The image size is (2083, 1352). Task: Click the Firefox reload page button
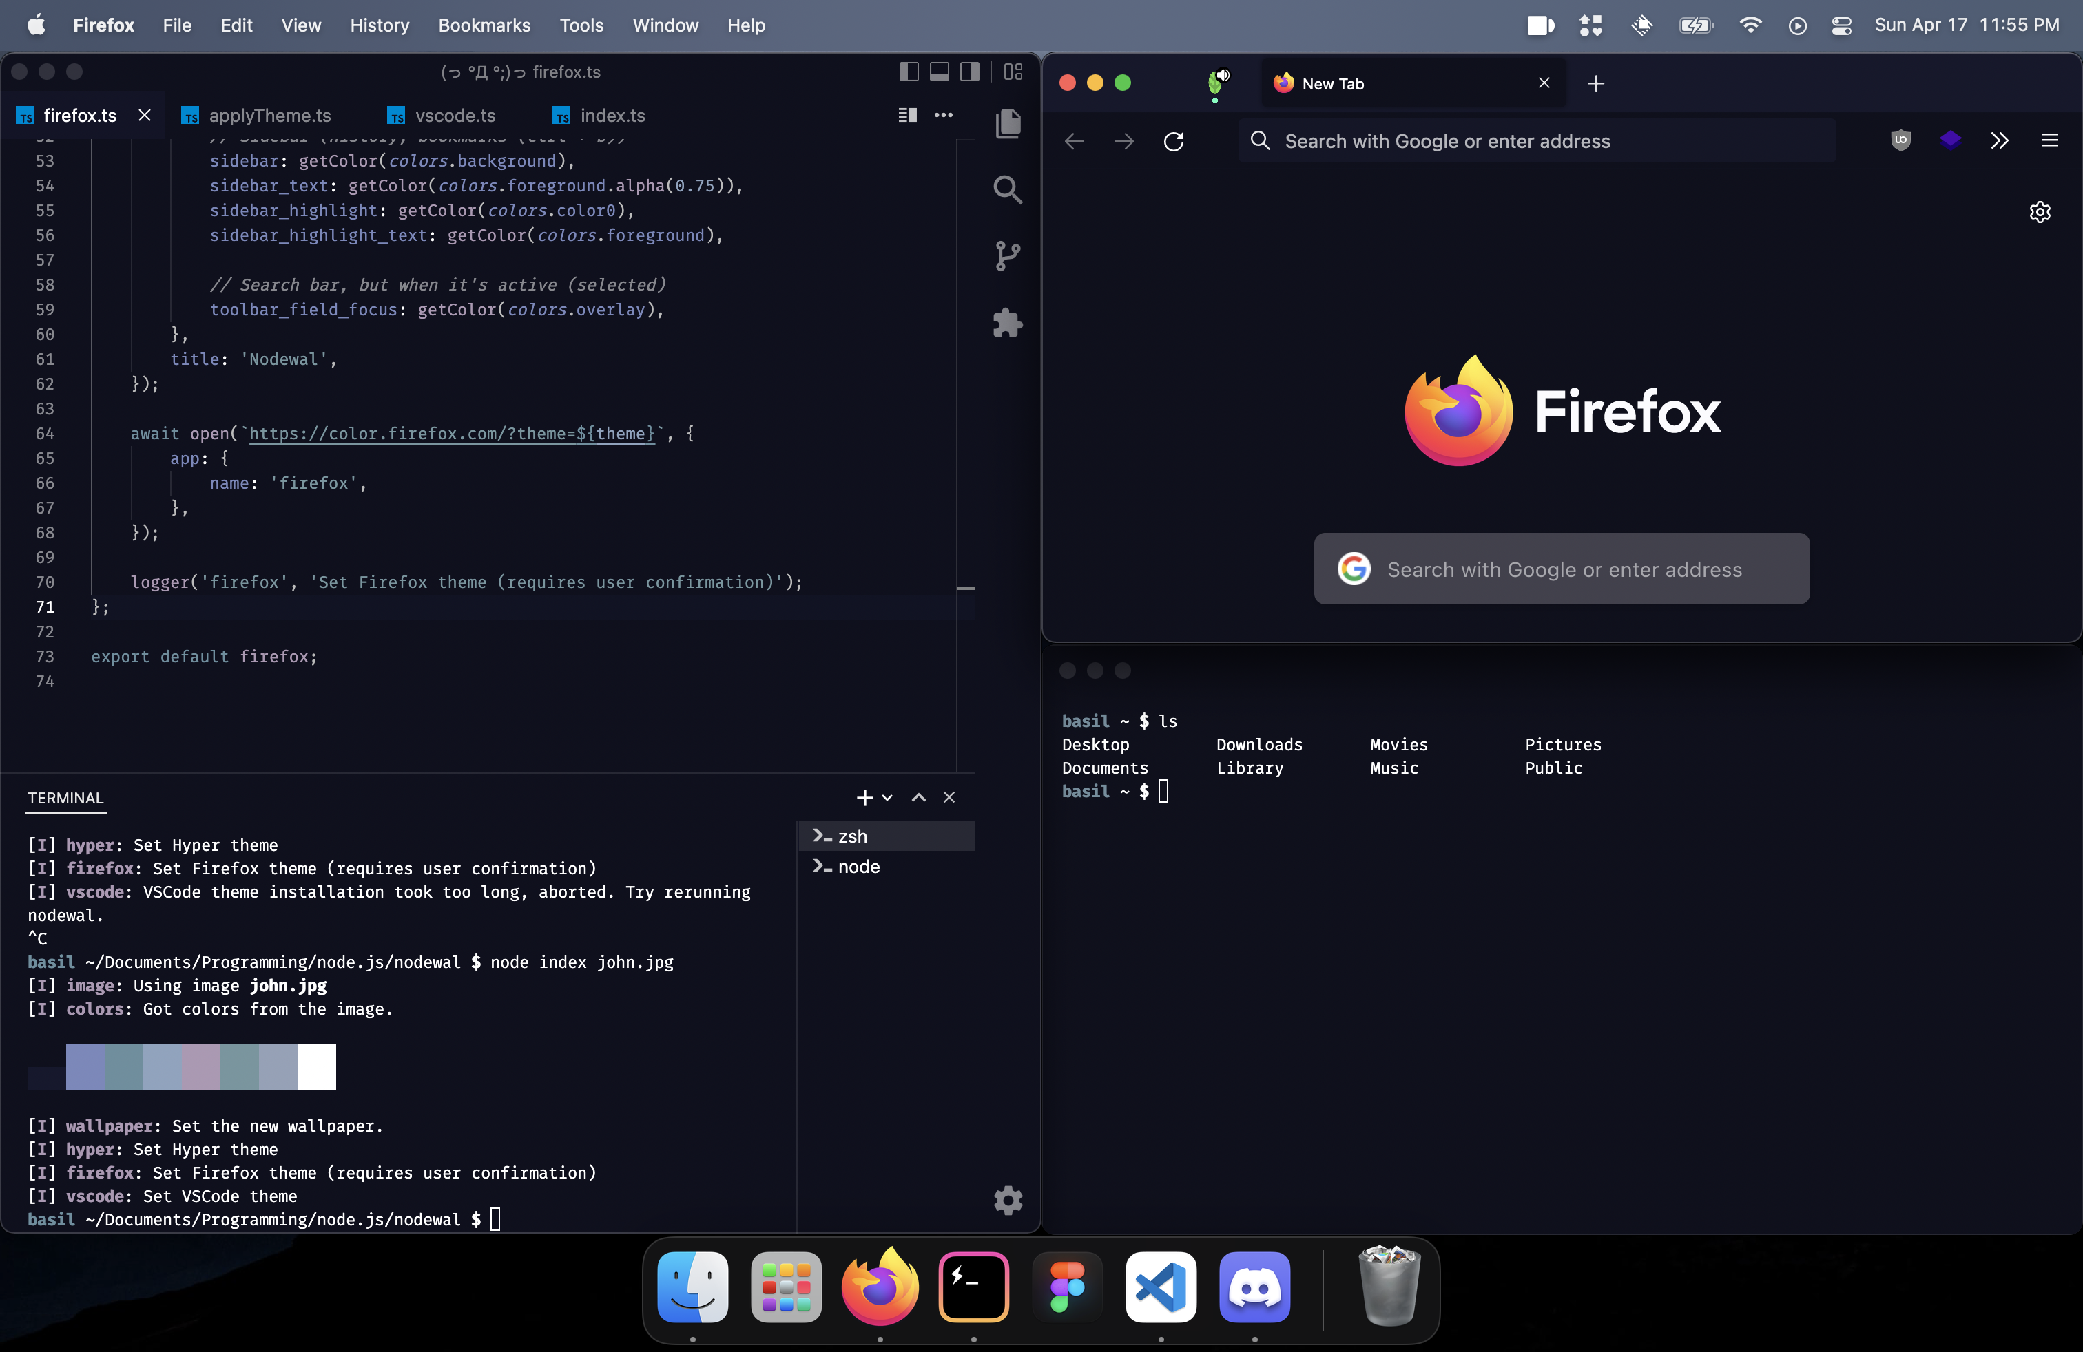pyautogui.click(x=1174, y=142)
